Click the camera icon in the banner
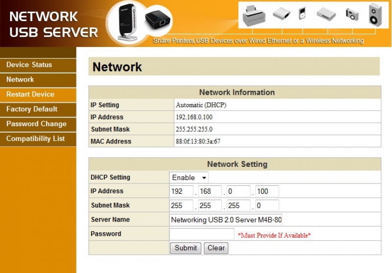 tap(352, 14)
